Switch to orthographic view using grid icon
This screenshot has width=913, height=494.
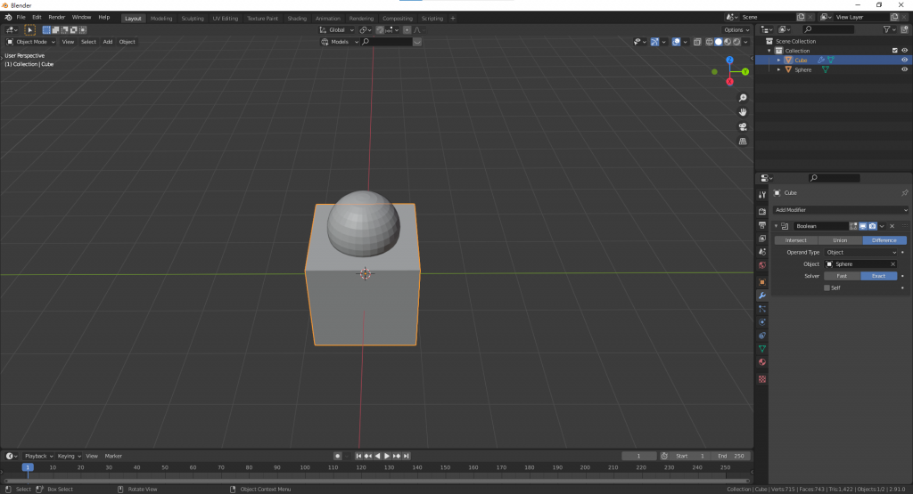click(x=743, y=141)
